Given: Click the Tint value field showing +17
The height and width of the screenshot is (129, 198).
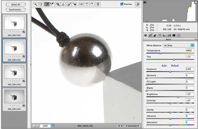Looking at the screenshot, I should point(190,57).
